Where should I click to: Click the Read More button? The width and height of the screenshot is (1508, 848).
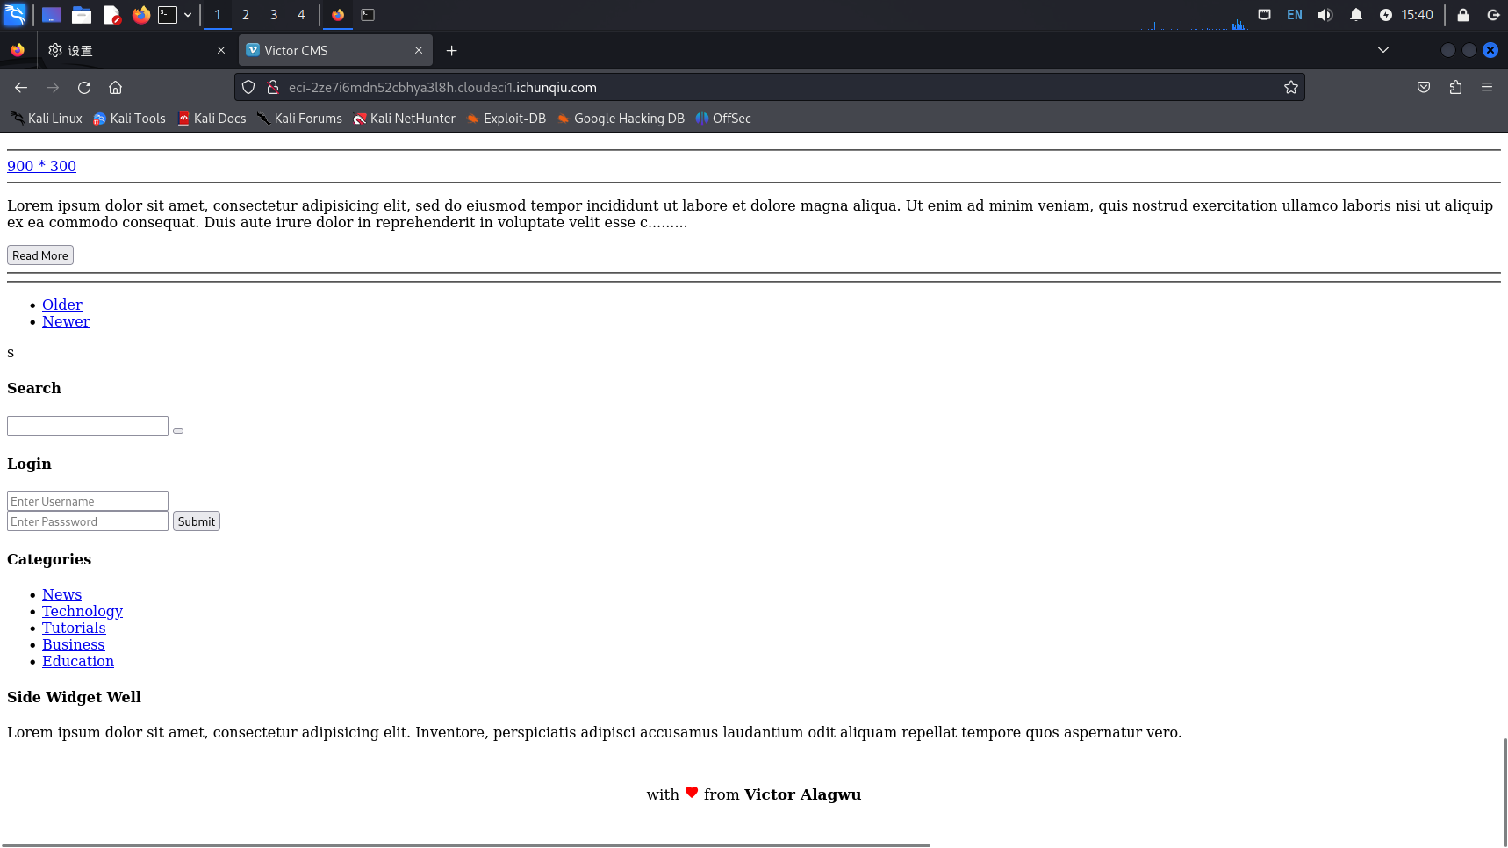(39, 255)
